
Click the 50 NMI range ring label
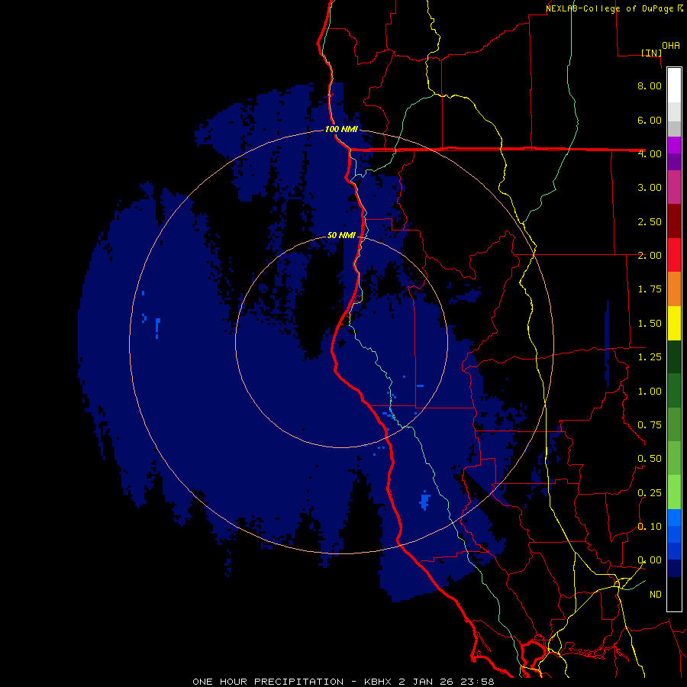(341, 235)
